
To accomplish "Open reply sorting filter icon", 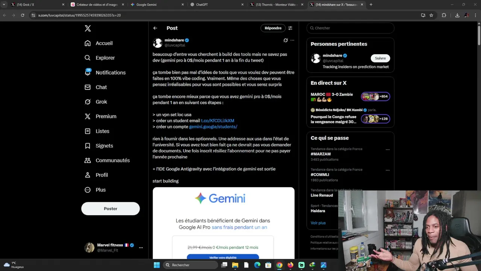I will point(290,28).
